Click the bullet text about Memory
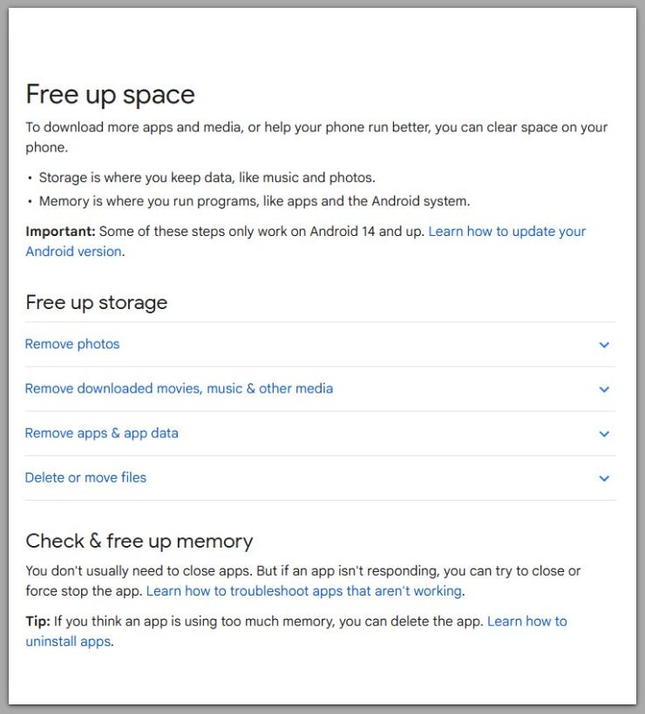The image size is (645, 714). point(255,201)
